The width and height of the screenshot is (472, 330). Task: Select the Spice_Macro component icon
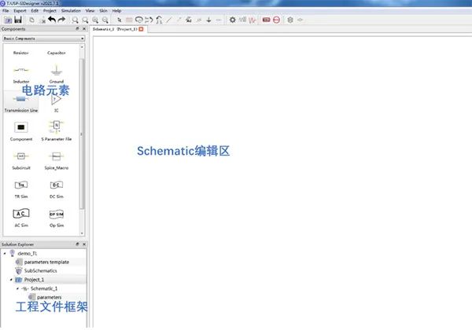click(x=57, y=156)
